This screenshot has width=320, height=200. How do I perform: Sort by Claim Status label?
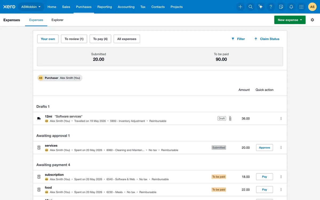270,39
